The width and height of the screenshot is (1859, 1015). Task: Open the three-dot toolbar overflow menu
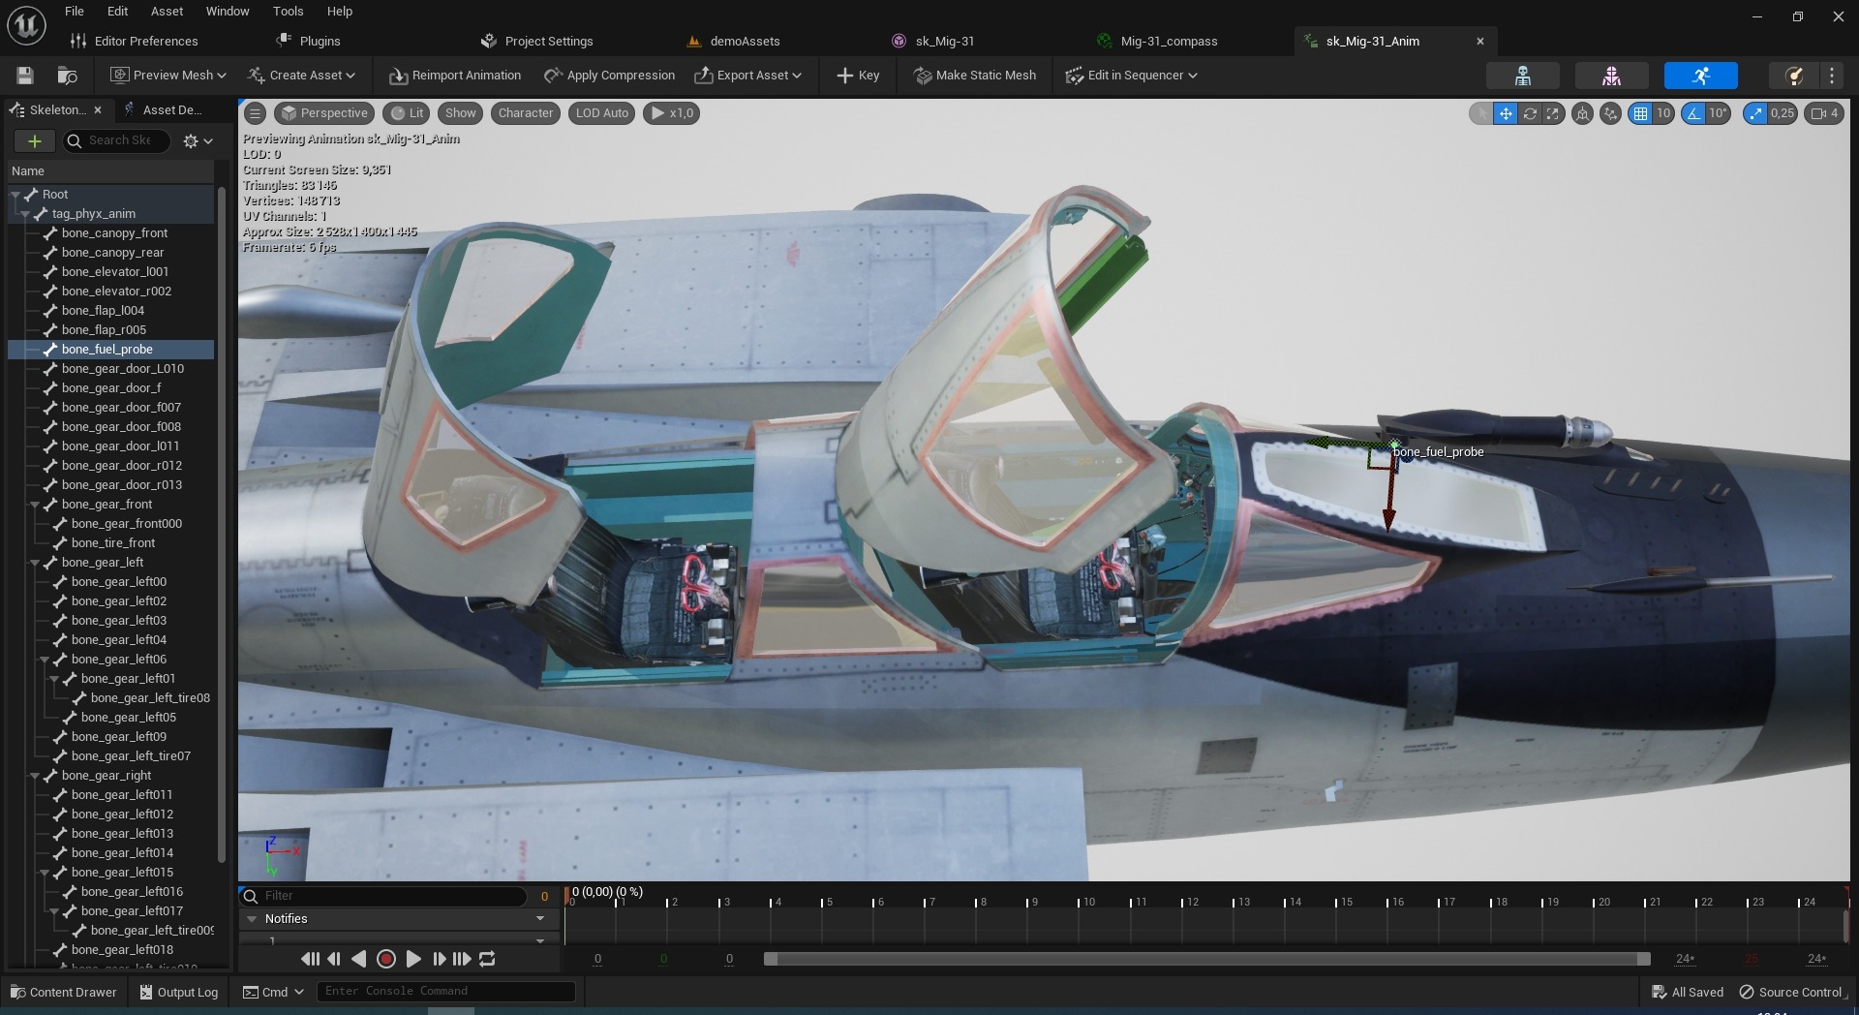pos(1832,76)
